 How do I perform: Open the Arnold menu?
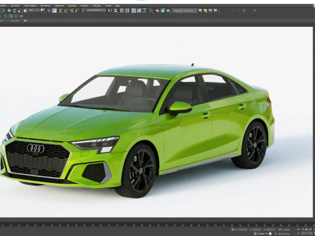click(108, 5)
